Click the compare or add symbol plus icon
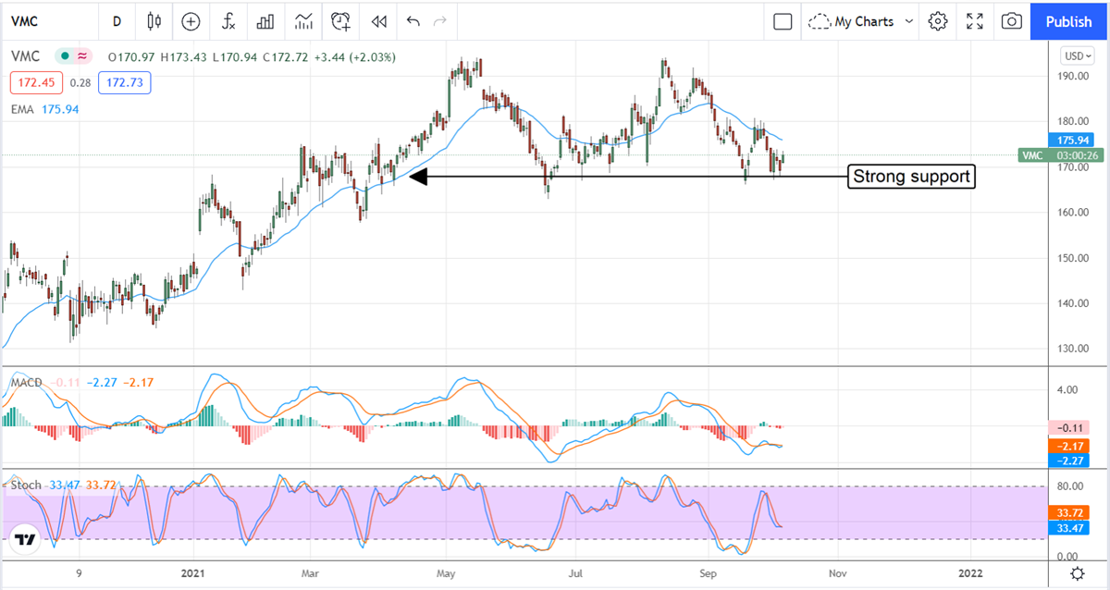The height and width of the screenshot is (590, 1110). click(191, 20)
